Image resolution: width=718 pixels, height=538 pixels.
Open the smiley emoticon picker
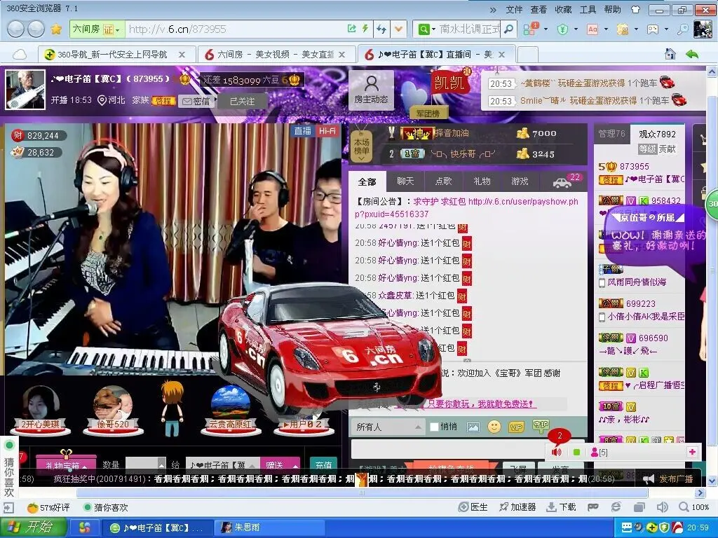tap(494, 427)
